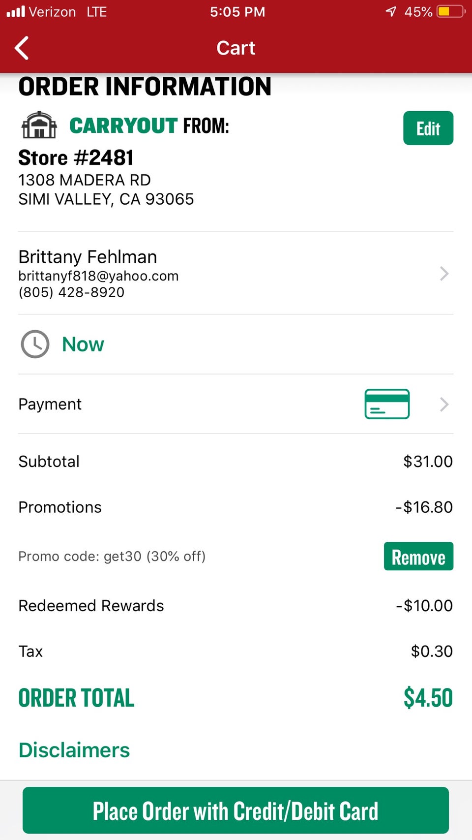
Task: Tap the Cart title in header
Action: (236, 48)
